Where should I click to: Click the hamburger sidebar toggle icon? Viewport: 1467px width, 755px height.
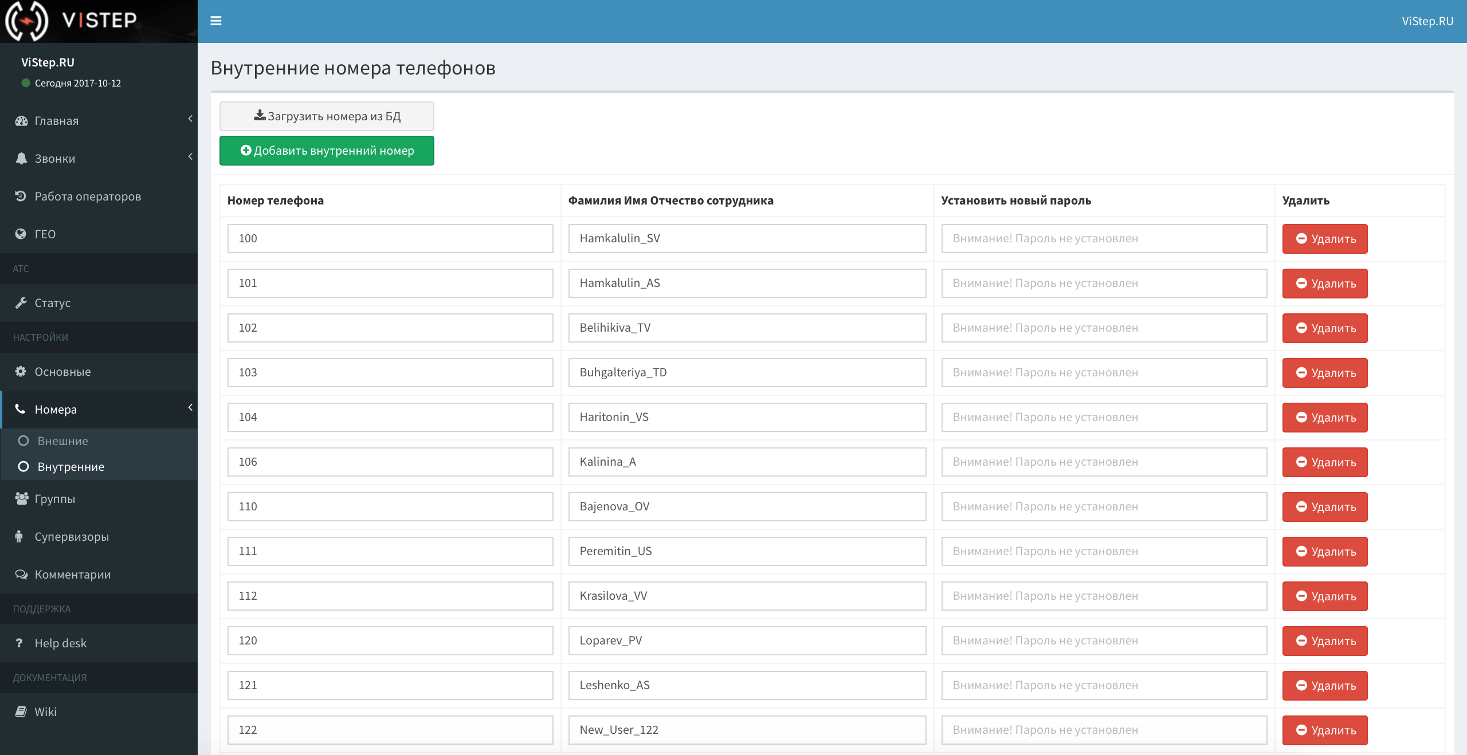click(216, 21)
